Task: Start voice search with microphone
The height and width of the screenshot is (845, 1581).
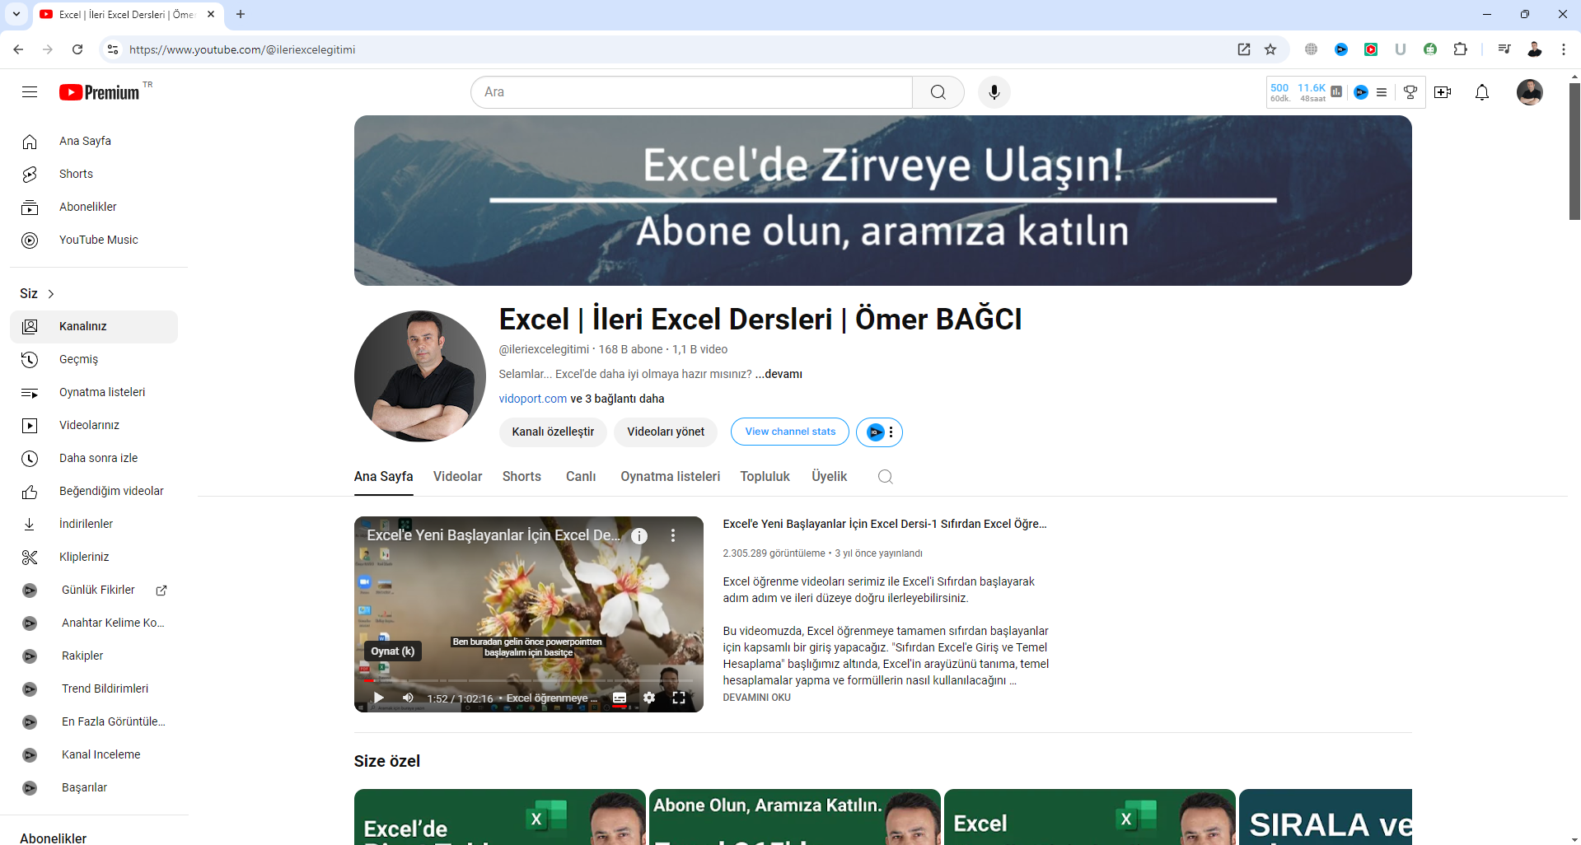Action: [x=994, y=92]
